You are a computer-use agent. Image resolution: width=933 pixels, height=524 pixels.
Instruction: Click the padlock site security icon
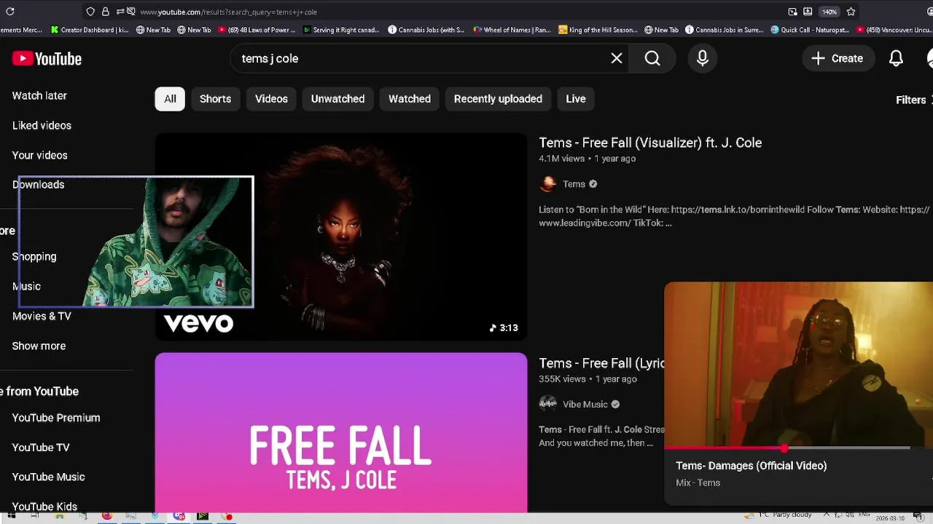[106, 12]
